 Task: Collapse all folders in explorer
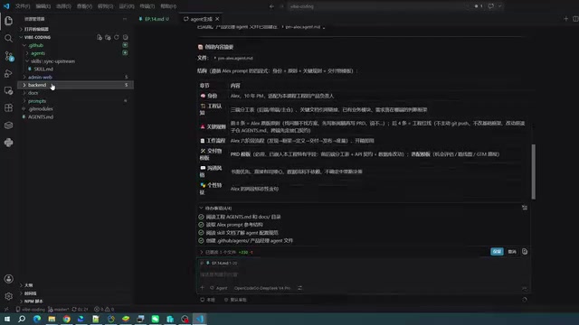tap(126, 37)
